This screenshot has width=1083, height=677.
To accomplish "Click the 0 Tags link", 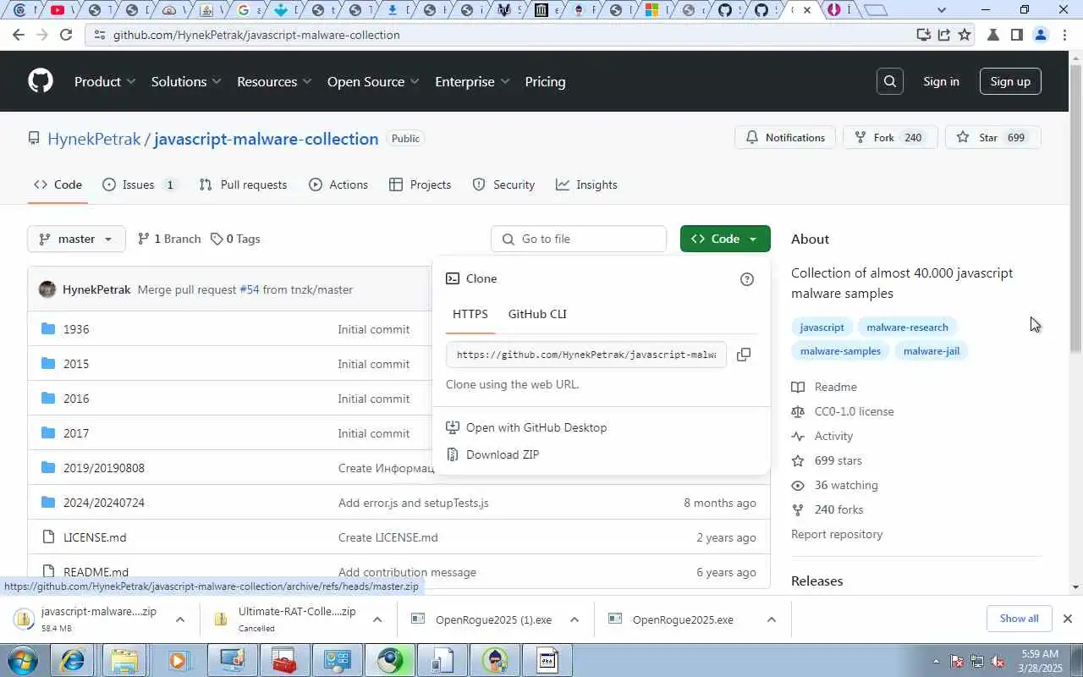I will pos(235,239).
